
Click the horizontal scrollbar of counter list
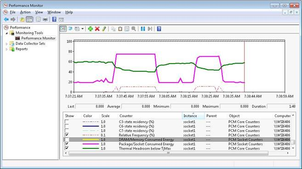(x=168, y=153)
